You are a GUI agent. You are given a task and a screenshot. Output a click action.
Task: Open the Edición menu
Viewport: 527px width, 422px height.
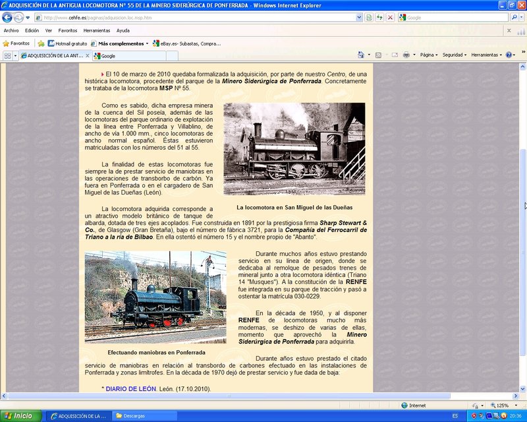pos(32,30)
